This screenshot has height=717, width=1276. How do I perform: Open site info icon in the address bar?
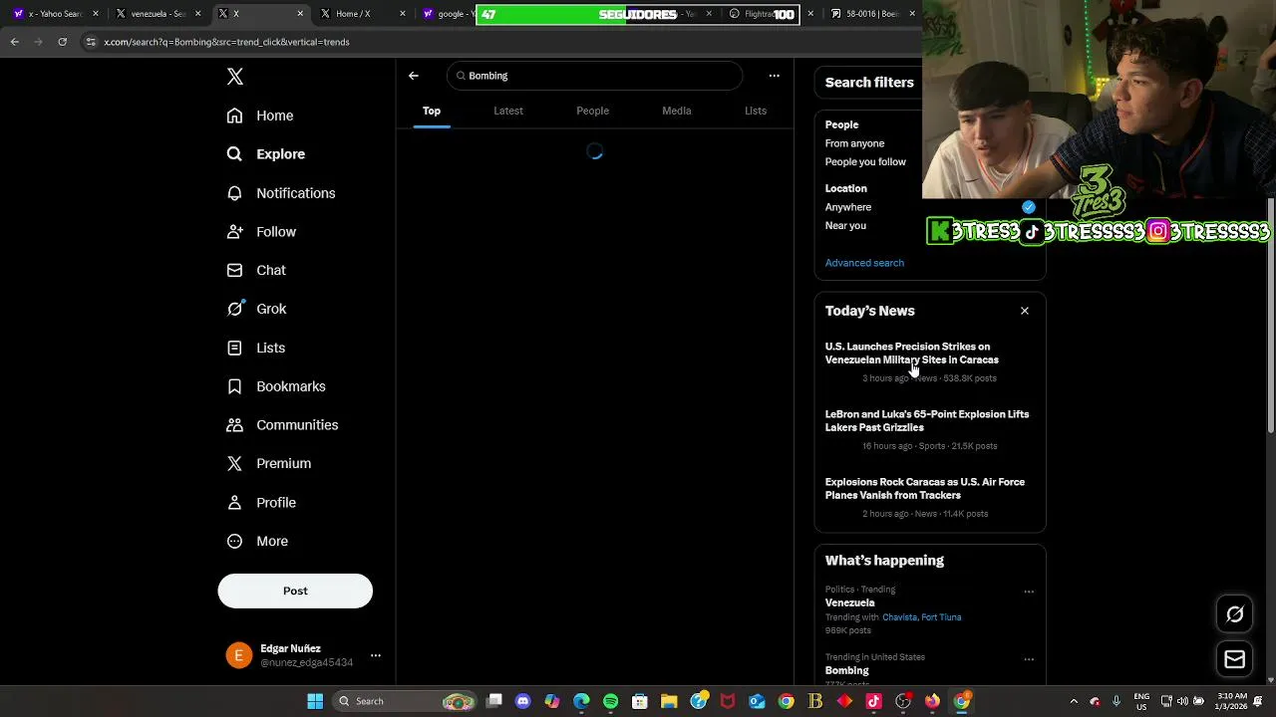click(x=90, y=42)
